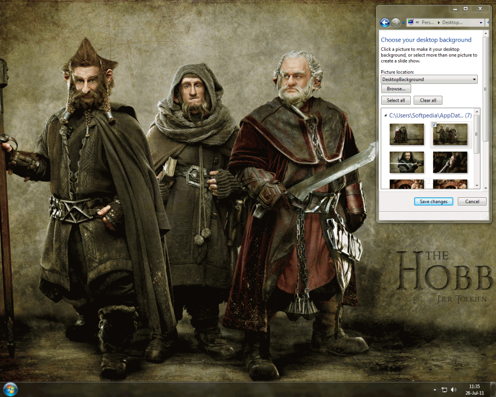Viewport: 496px width, 397px height.
Task: Select the three dwarves wallpaper thumbnail
Action: (x=450, y=134)
